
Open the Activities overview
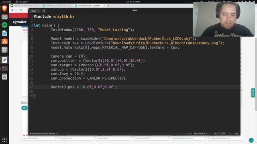point(6,2)
